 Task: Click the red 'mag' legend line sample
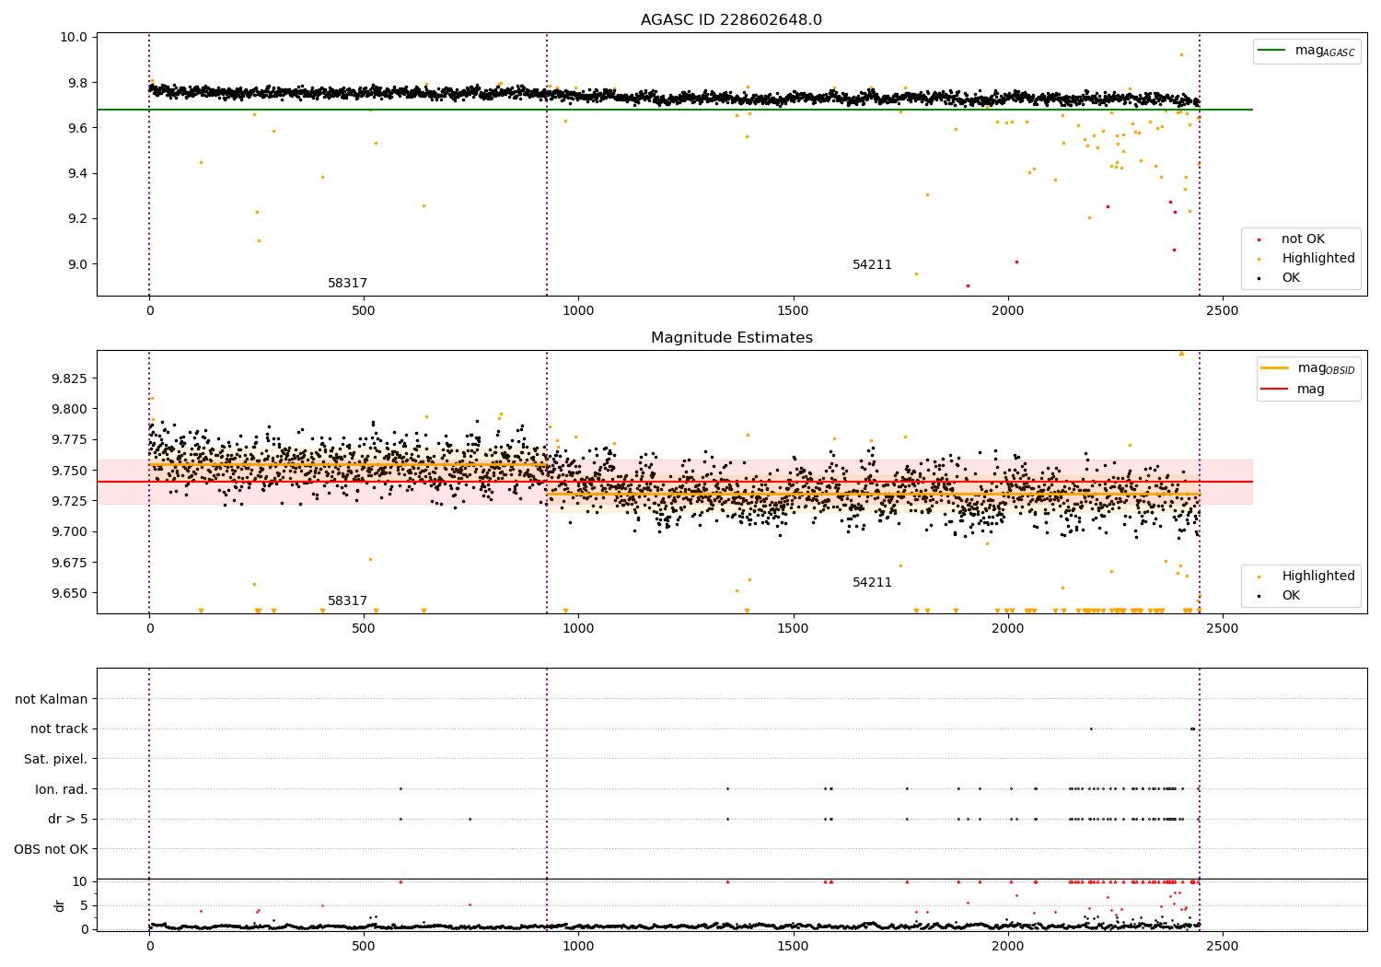pyautogui.click(x=1275, y=390)
